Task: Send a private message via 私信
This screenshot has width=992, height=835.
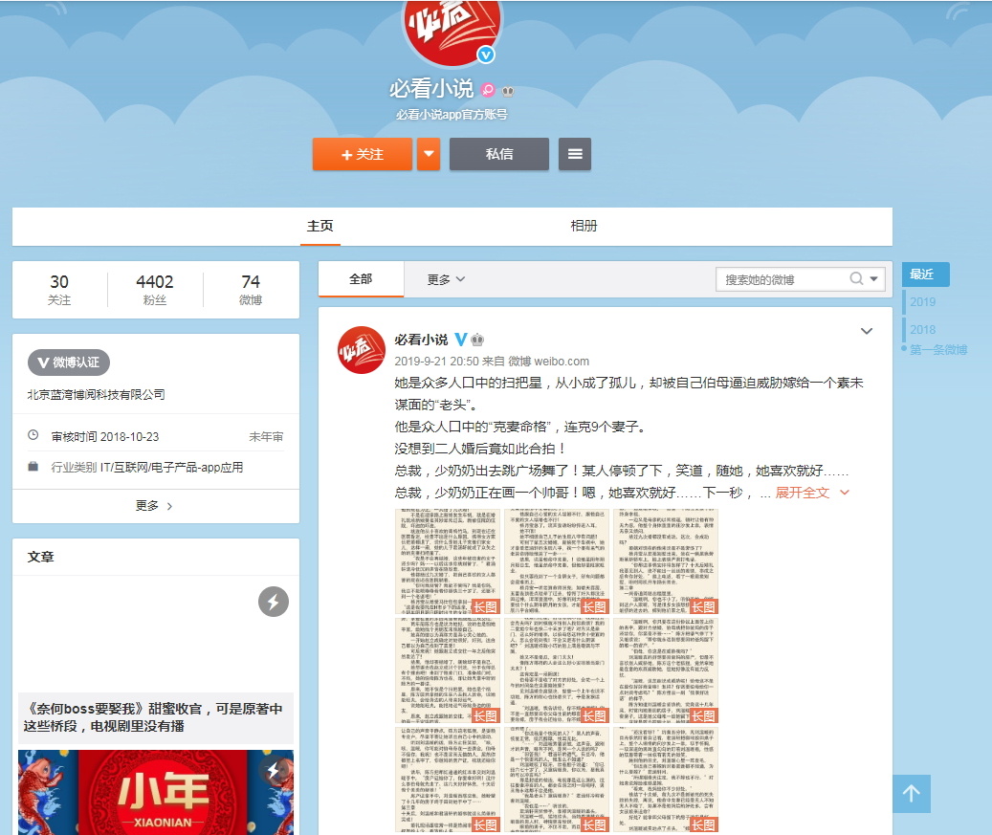Action: (x=499, y=154)
